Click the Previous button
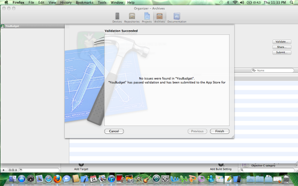 pos(197,131)
